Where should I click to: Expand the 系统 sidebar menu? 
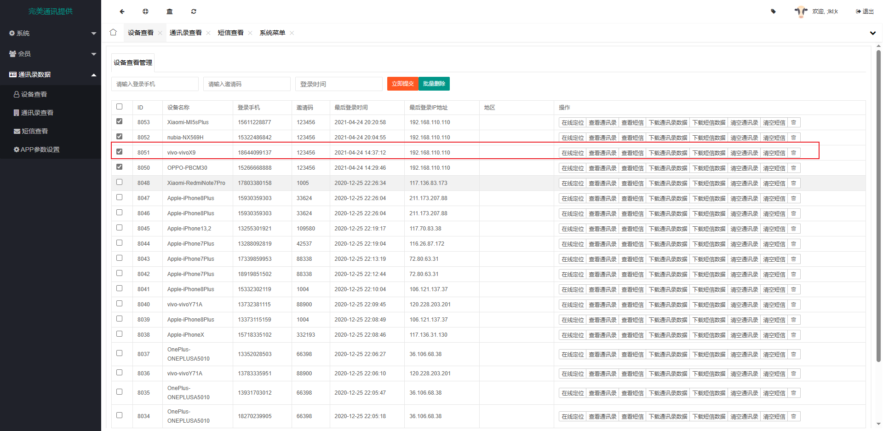coord(51,33)
